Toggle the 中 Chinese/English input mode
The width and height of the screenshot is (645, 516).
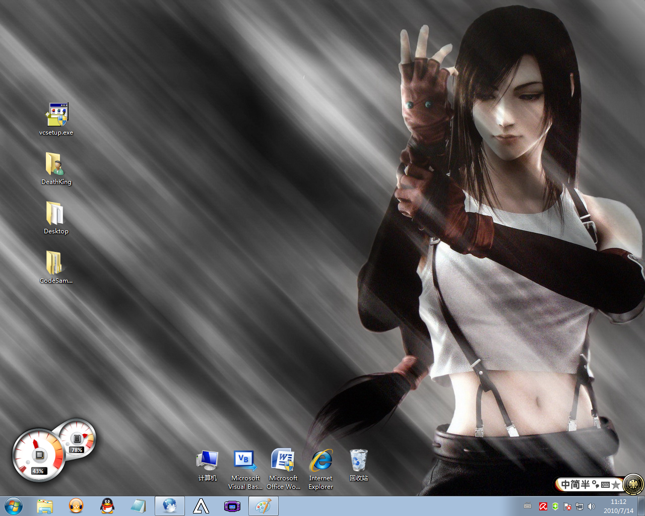566,484
